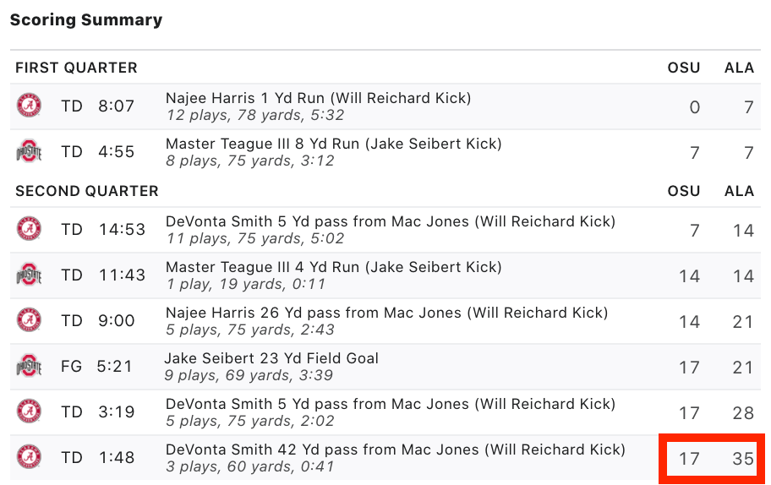Click Alabama logo at 1:48 touchdown
The height and width of the screenshot is (485, 771).
29,457
